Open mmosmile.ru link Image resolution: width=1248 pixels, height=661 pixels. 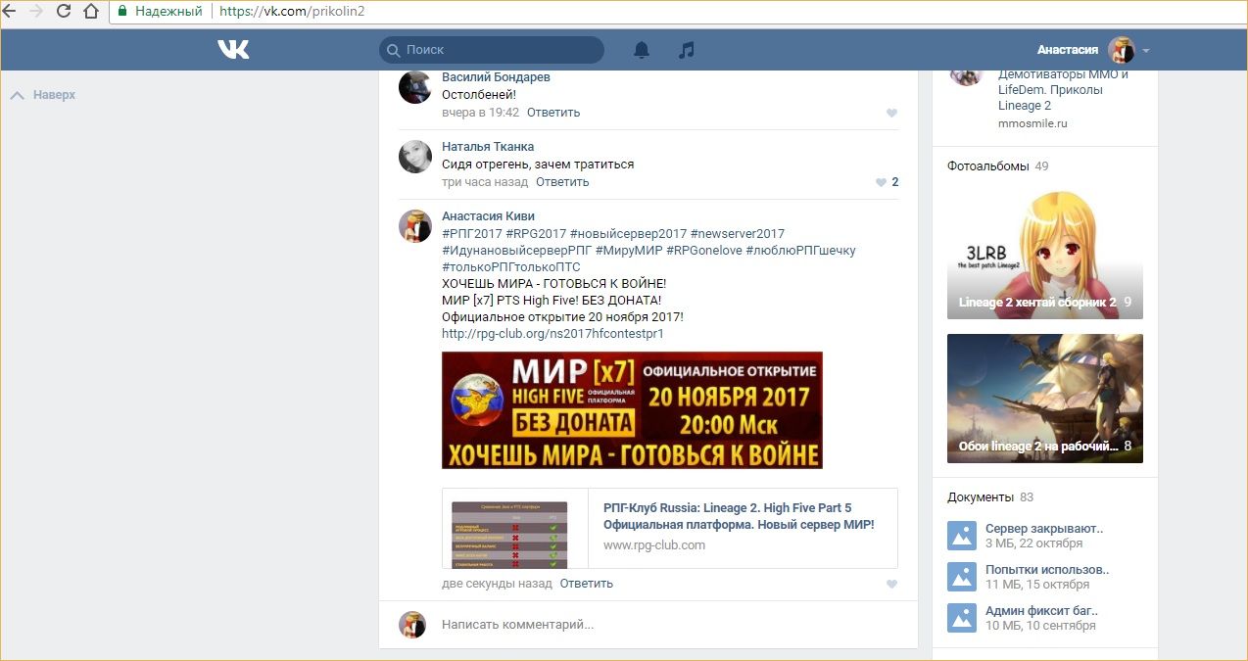[x=1032, y=123]
